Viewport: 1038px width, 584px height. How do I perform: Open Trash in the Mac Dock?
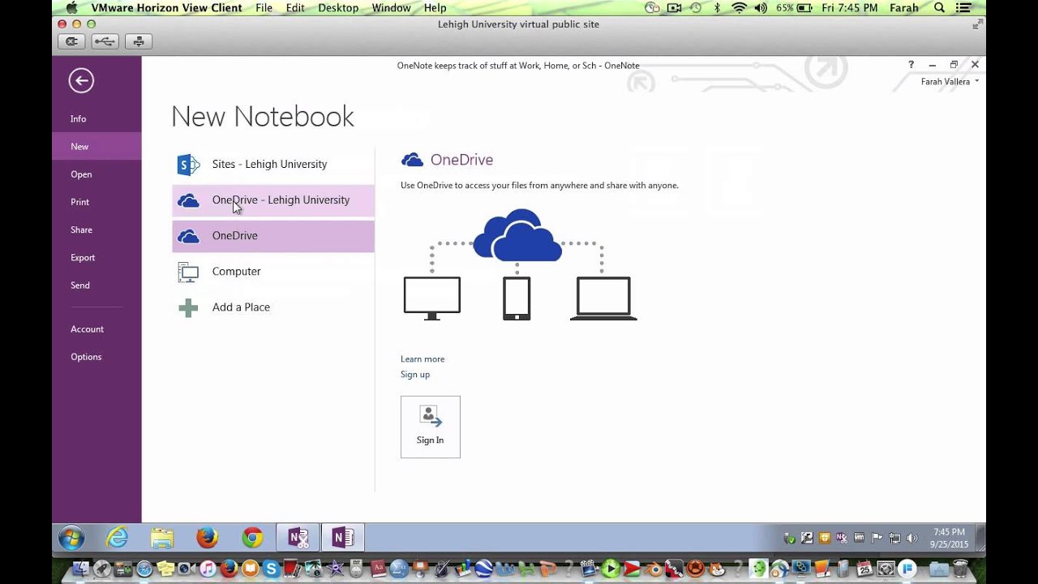[x=959, y=569]
